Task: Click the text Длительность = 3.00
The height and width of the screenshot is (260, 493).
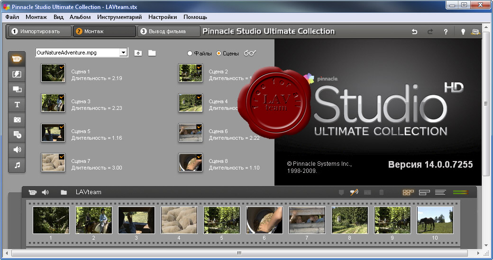Action: [97, 168]
